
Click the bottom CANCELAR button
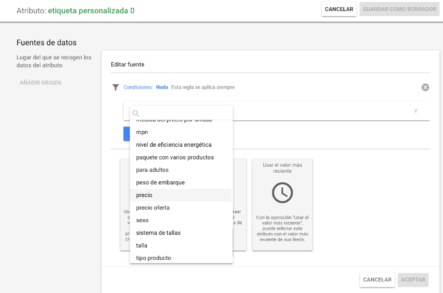pyautogui.click(x=377, y=280)
